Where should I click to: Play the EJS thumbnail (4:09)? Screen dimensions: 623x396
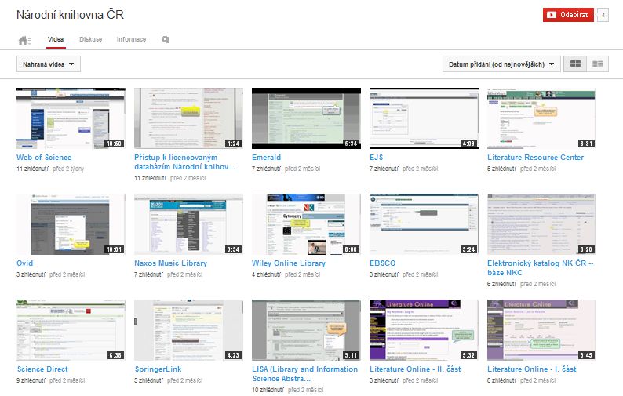(x=424, y=118)
